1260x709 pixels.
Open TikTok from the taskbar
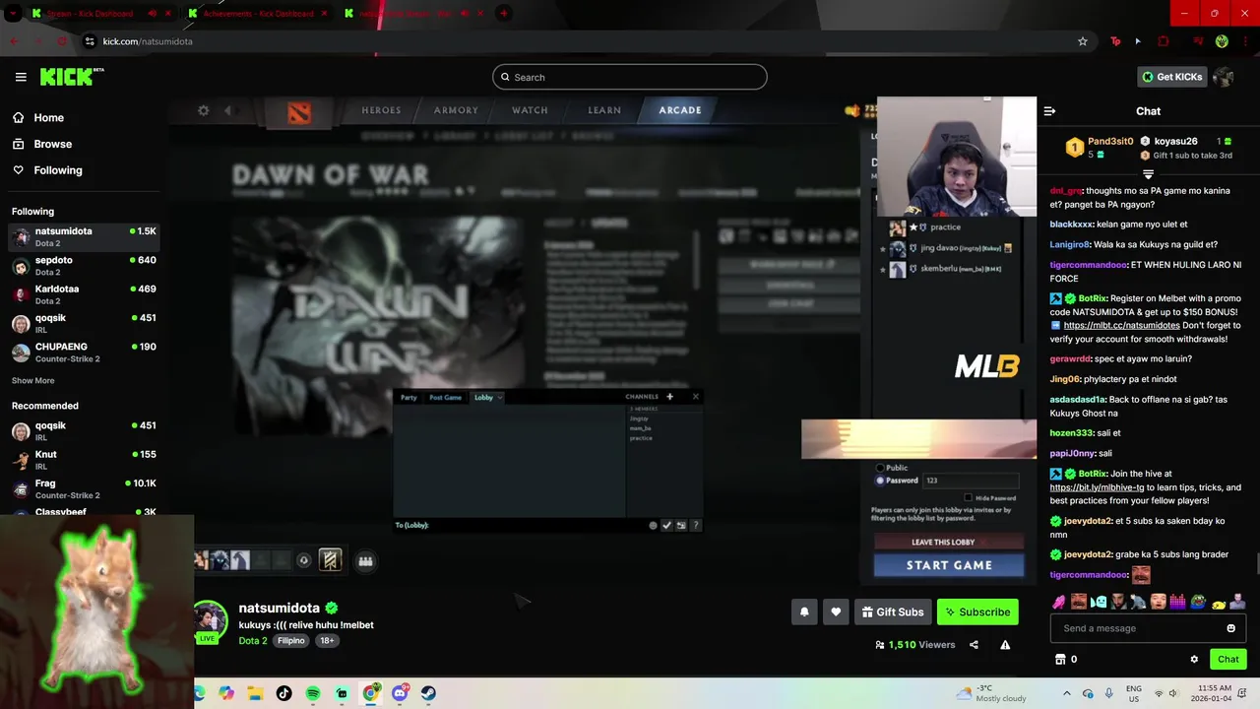pyautogui.click(x=283, y=693)
